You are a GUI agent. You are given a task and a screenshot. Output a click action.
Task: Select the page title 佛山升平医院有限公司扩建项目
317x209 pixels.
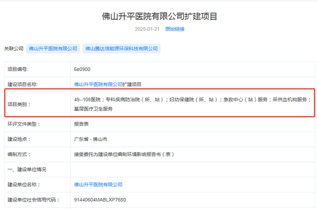[159, 16]
